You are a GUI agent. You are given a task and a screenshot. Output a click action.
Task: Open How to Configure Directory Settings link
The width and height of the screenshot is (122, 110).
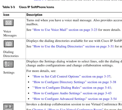(74, 82)
